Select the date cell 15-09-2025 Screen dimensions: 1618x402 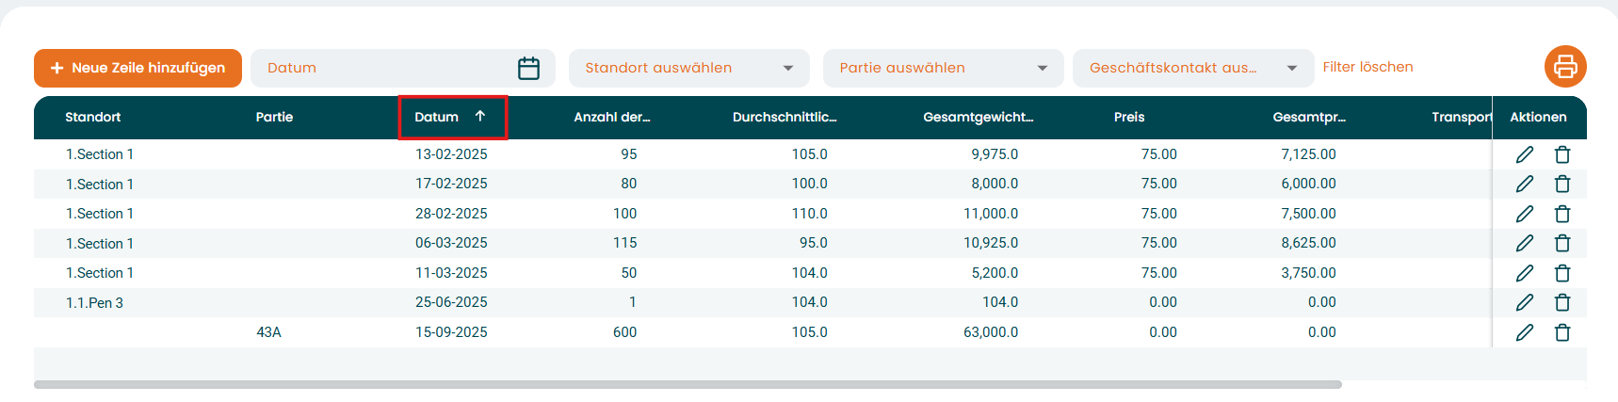451,332
